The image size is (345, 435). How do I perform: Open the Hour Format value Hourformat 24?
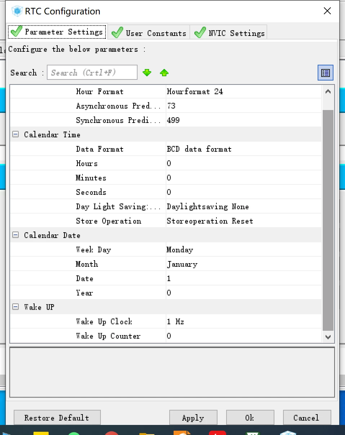point(243,91)
